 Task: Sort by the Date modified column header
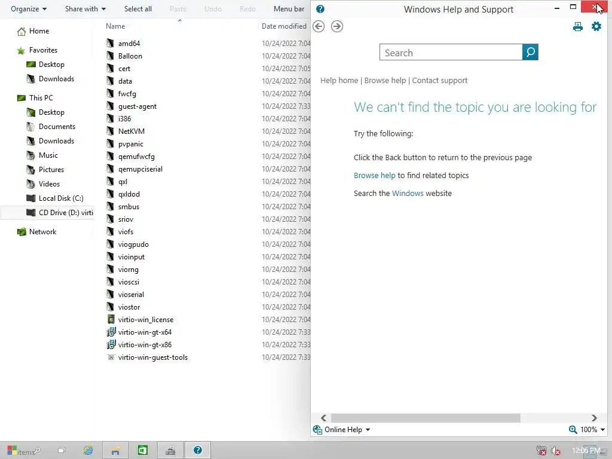pos(284,26)
